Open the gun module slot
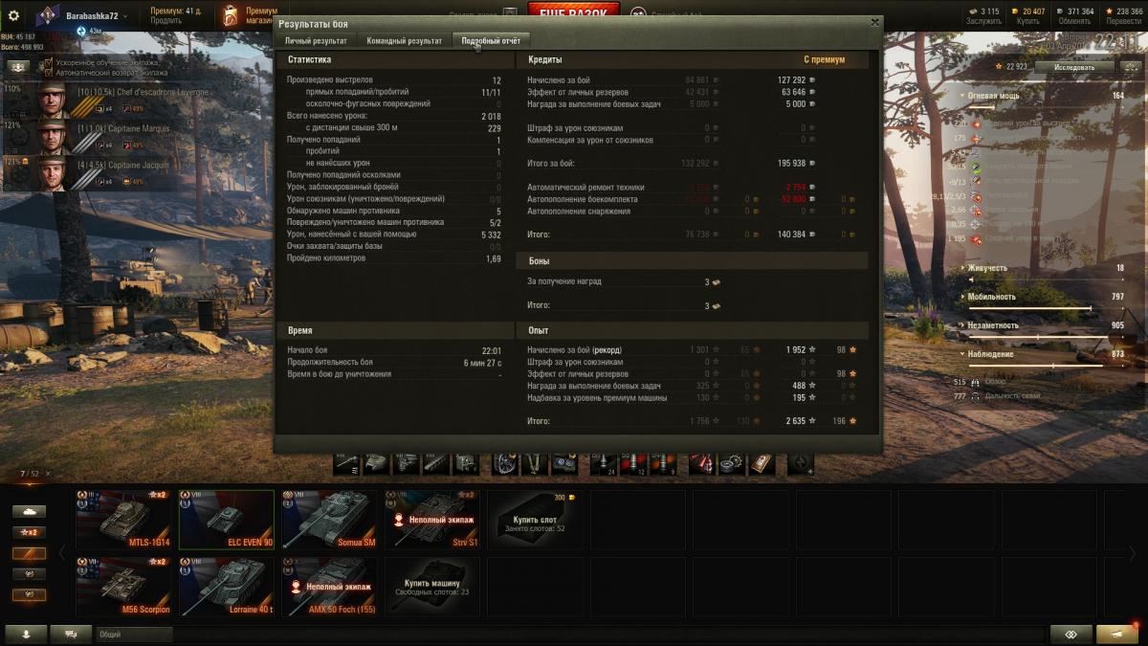Screen dimensions: 1148x646 [x=347, y=463]
